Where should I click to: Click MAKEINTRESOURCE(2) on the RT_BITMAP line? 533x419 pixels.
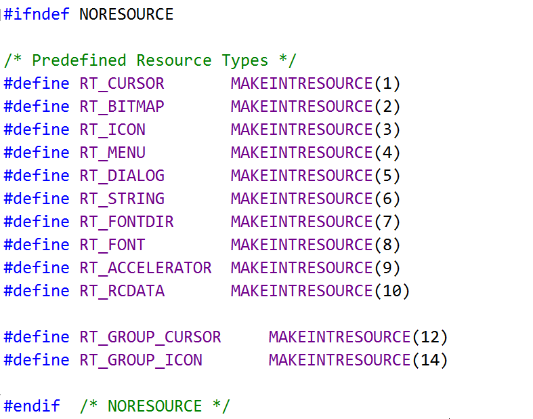(x=316, y=106)
